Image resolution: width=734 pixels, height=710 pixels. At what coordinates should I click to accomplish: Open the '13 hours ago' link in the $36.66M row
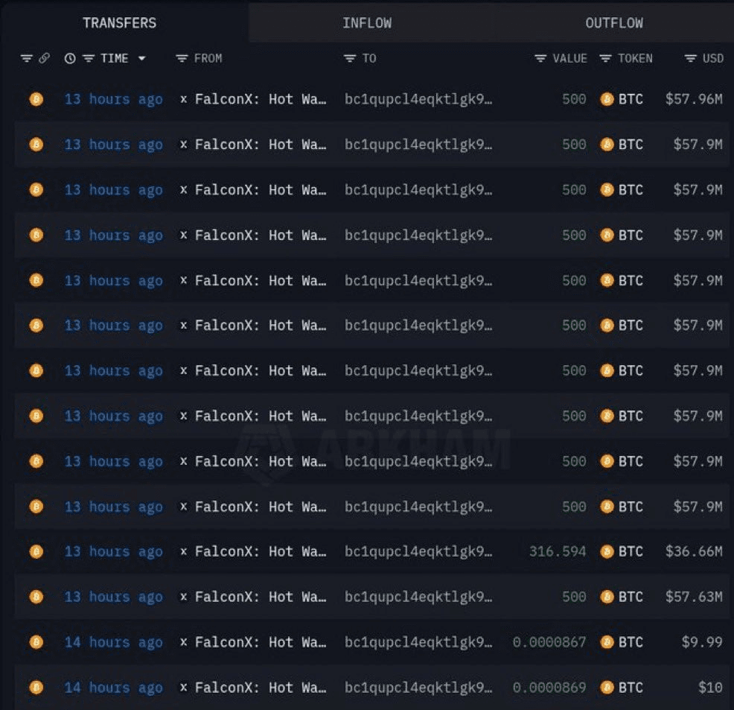point(114,552)
